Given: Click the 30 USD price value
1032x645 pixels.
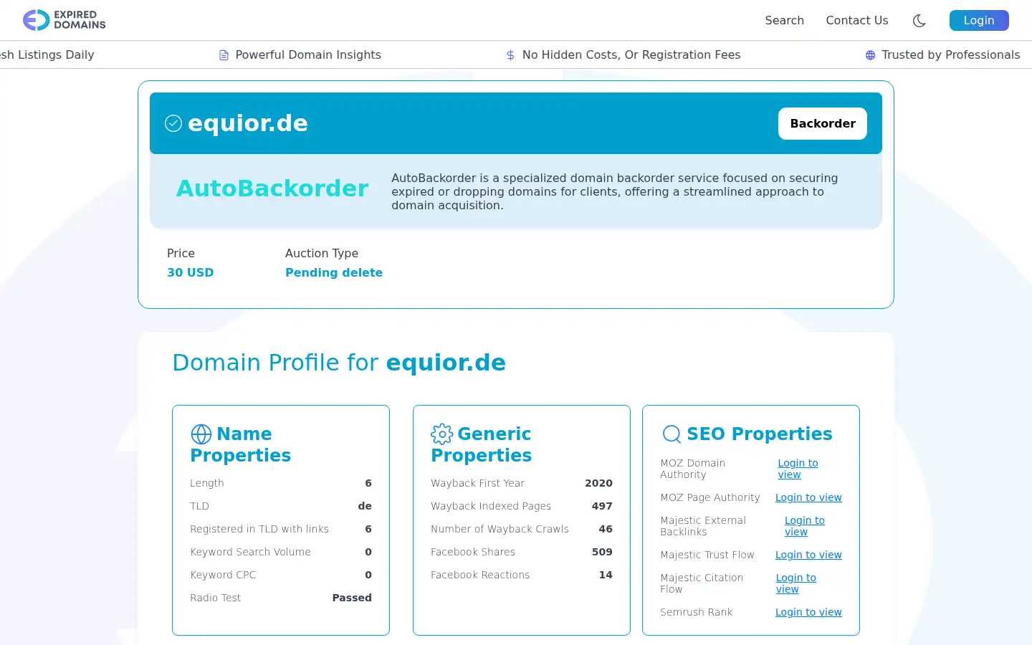Looking at the screenshot, I should coord(190,272).
